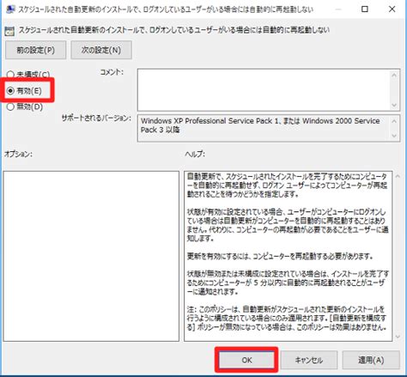The image size is (407, 377).
Task: Click the サポートされるバージョン: label
Action: (x=96, y=118)
